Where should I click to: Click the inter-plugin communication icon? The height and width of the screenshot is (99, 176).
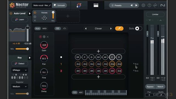[x=155, y=5]
